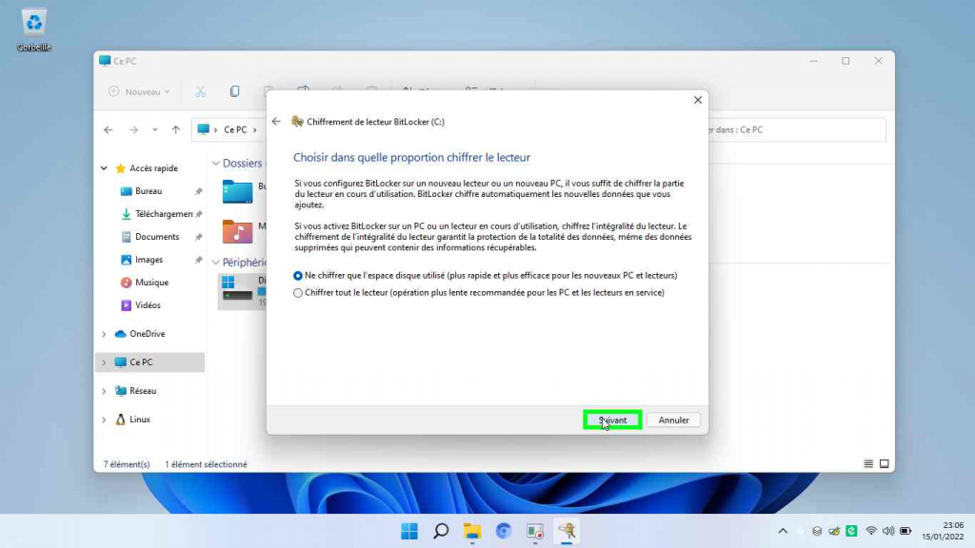Collapse the Accès rapide tree node

click(104, 168)
